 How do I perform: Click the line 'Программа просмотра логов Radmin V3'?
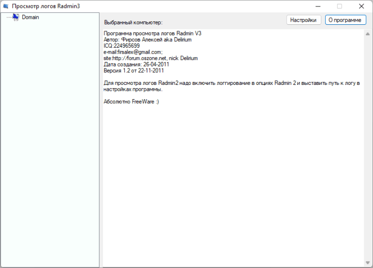point(153,33)
